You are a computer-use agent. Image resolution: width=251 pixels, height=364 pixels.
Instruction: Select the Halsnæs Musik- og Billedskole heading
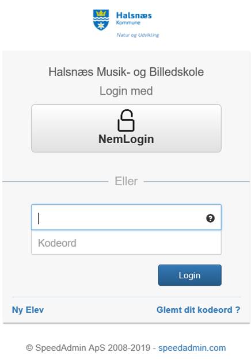(x=126, y=72)
